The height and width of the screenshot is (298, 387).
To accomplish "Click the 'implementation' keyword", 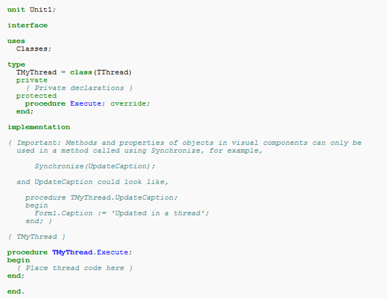I will click(x=39, y=127).
